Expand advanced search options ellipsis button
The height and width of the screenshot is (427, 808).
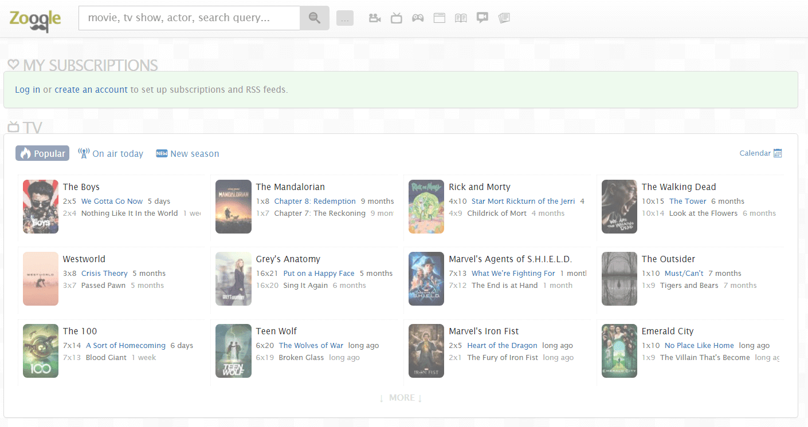point(345,18)
